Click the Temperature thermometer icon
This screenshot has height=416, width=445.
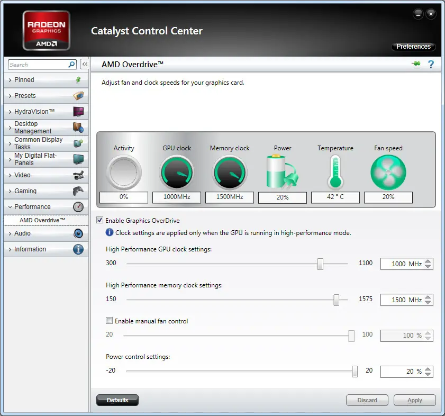point(335,173)
